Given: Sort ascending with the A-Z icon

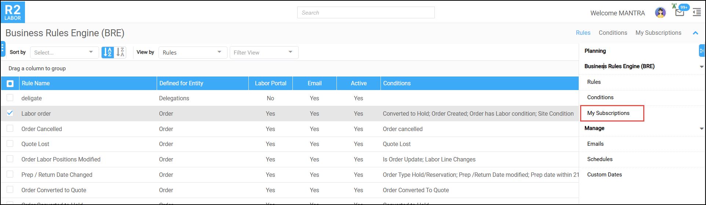Looking at the screenshot, I should click(108, 52).
